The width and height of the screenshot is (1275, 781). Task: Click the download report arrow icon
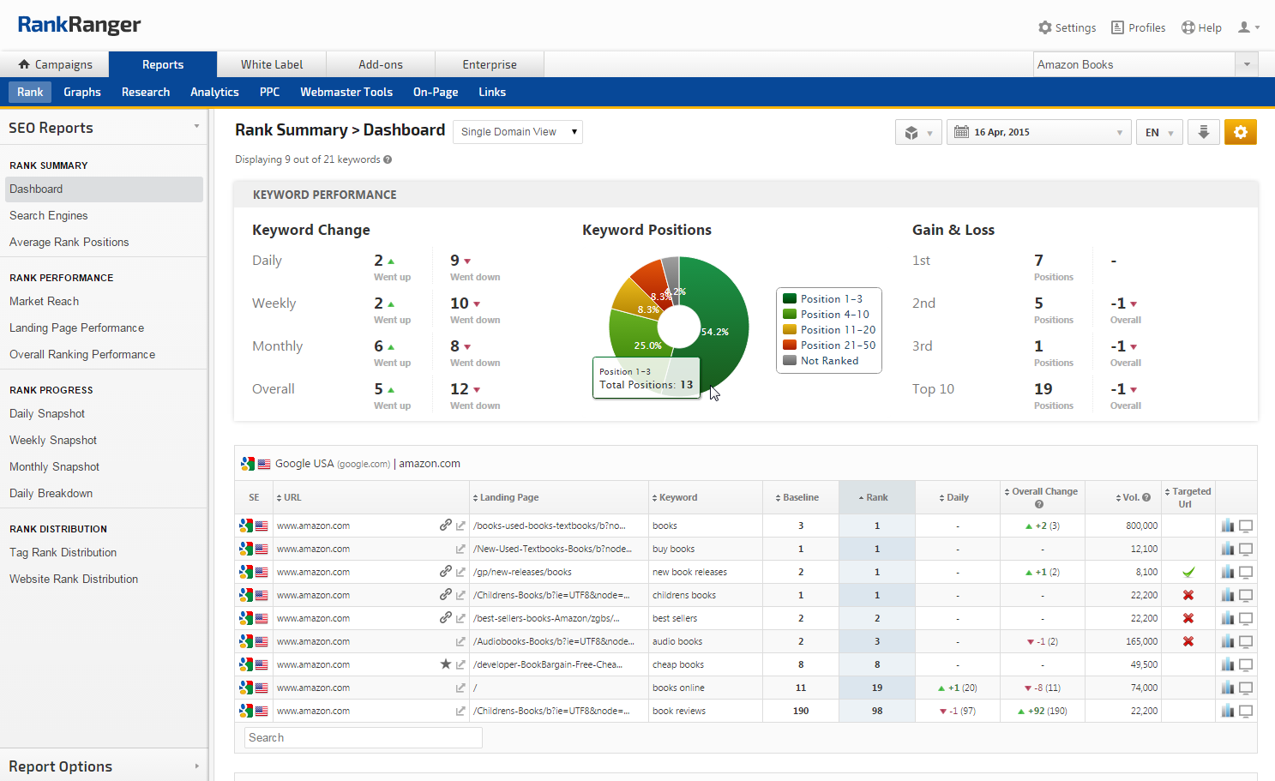point(1203,132)
